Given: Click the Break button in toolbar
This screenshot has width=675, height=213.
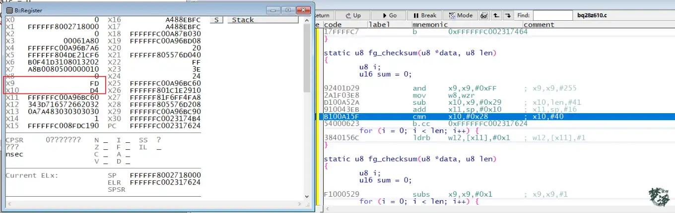Looking at the screenshot, I should pos(424,15).
